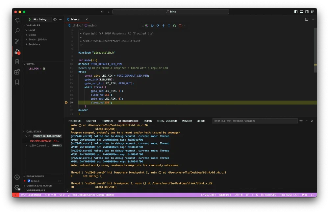This screenshot has width=329, height=213.
Task: Open the Explorer view in activity bar
Action: [x=17, y=21]
